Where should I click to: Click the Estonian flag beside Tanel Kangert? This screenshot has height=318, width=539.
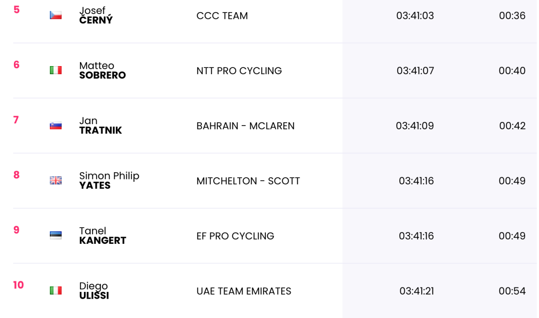click(56, 235)
